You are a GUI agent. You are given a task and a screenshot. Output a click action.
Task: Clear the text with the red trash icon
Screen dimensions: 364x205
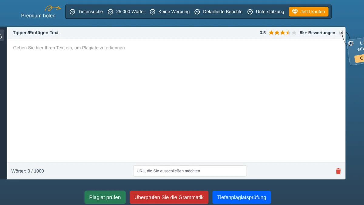click(x=338, y=171)
